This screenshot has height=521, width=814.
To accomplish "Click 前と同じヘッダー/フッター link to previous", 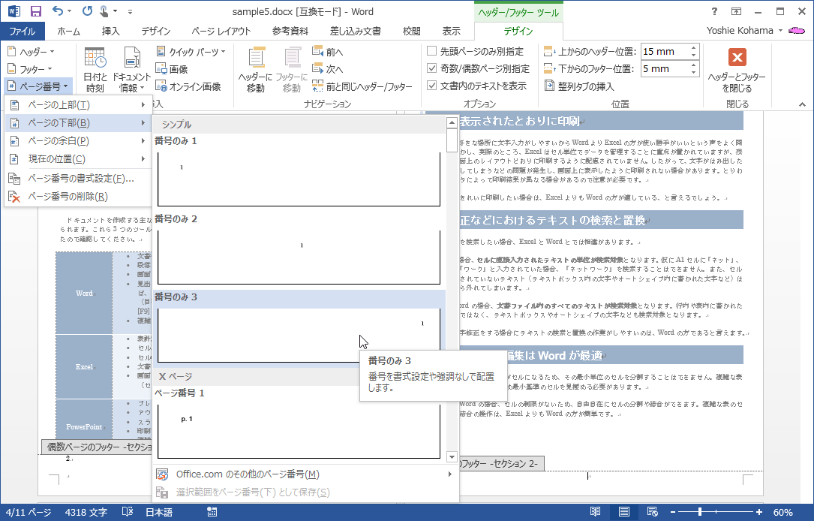I will click(x=362, y=86).
